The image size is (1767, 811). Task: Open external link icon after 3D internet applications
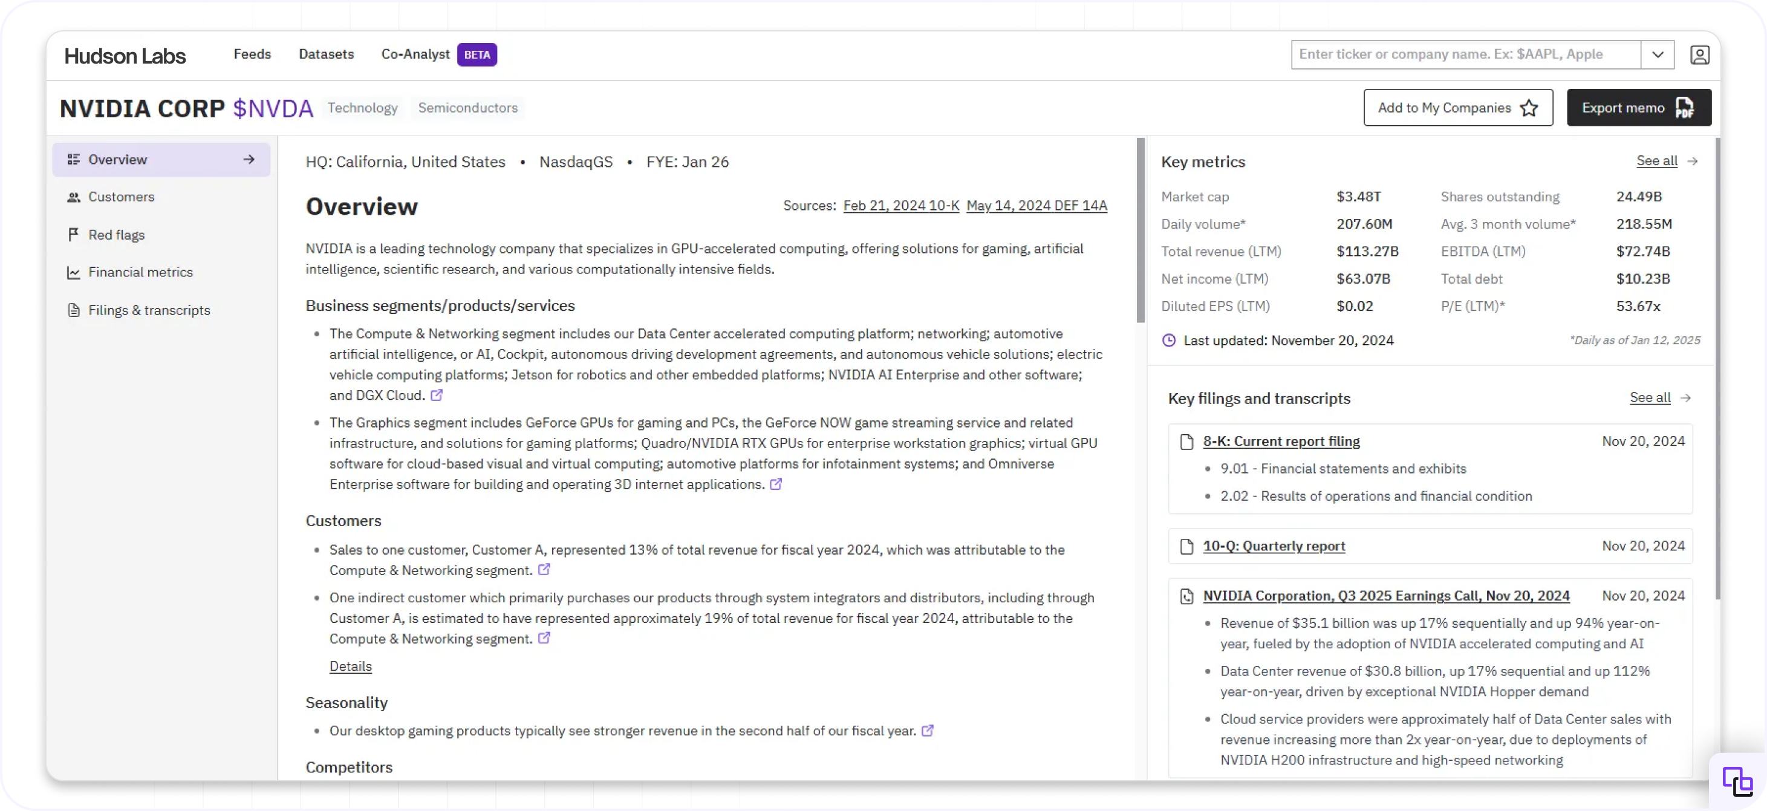tap(776, 484)
